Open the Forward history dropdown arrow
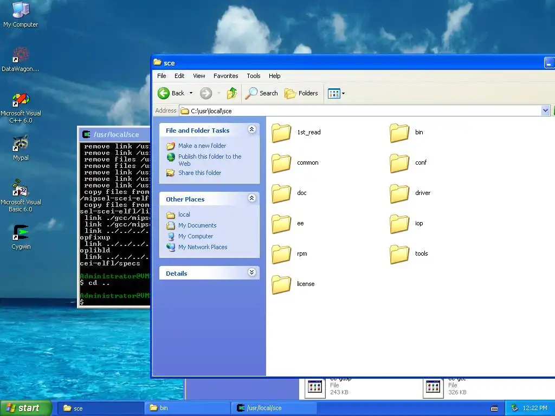555x416 pixels. pyautogui.click(x=219, y=93)
